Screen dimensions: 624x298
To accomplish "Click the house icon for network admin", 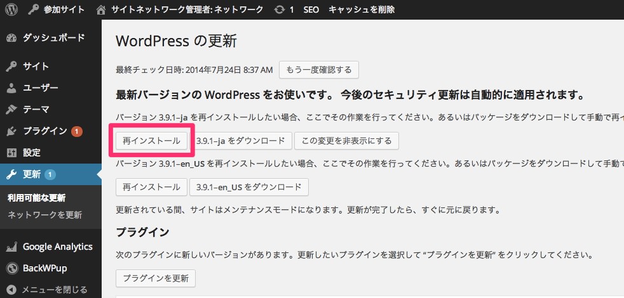I will (101, 10).
